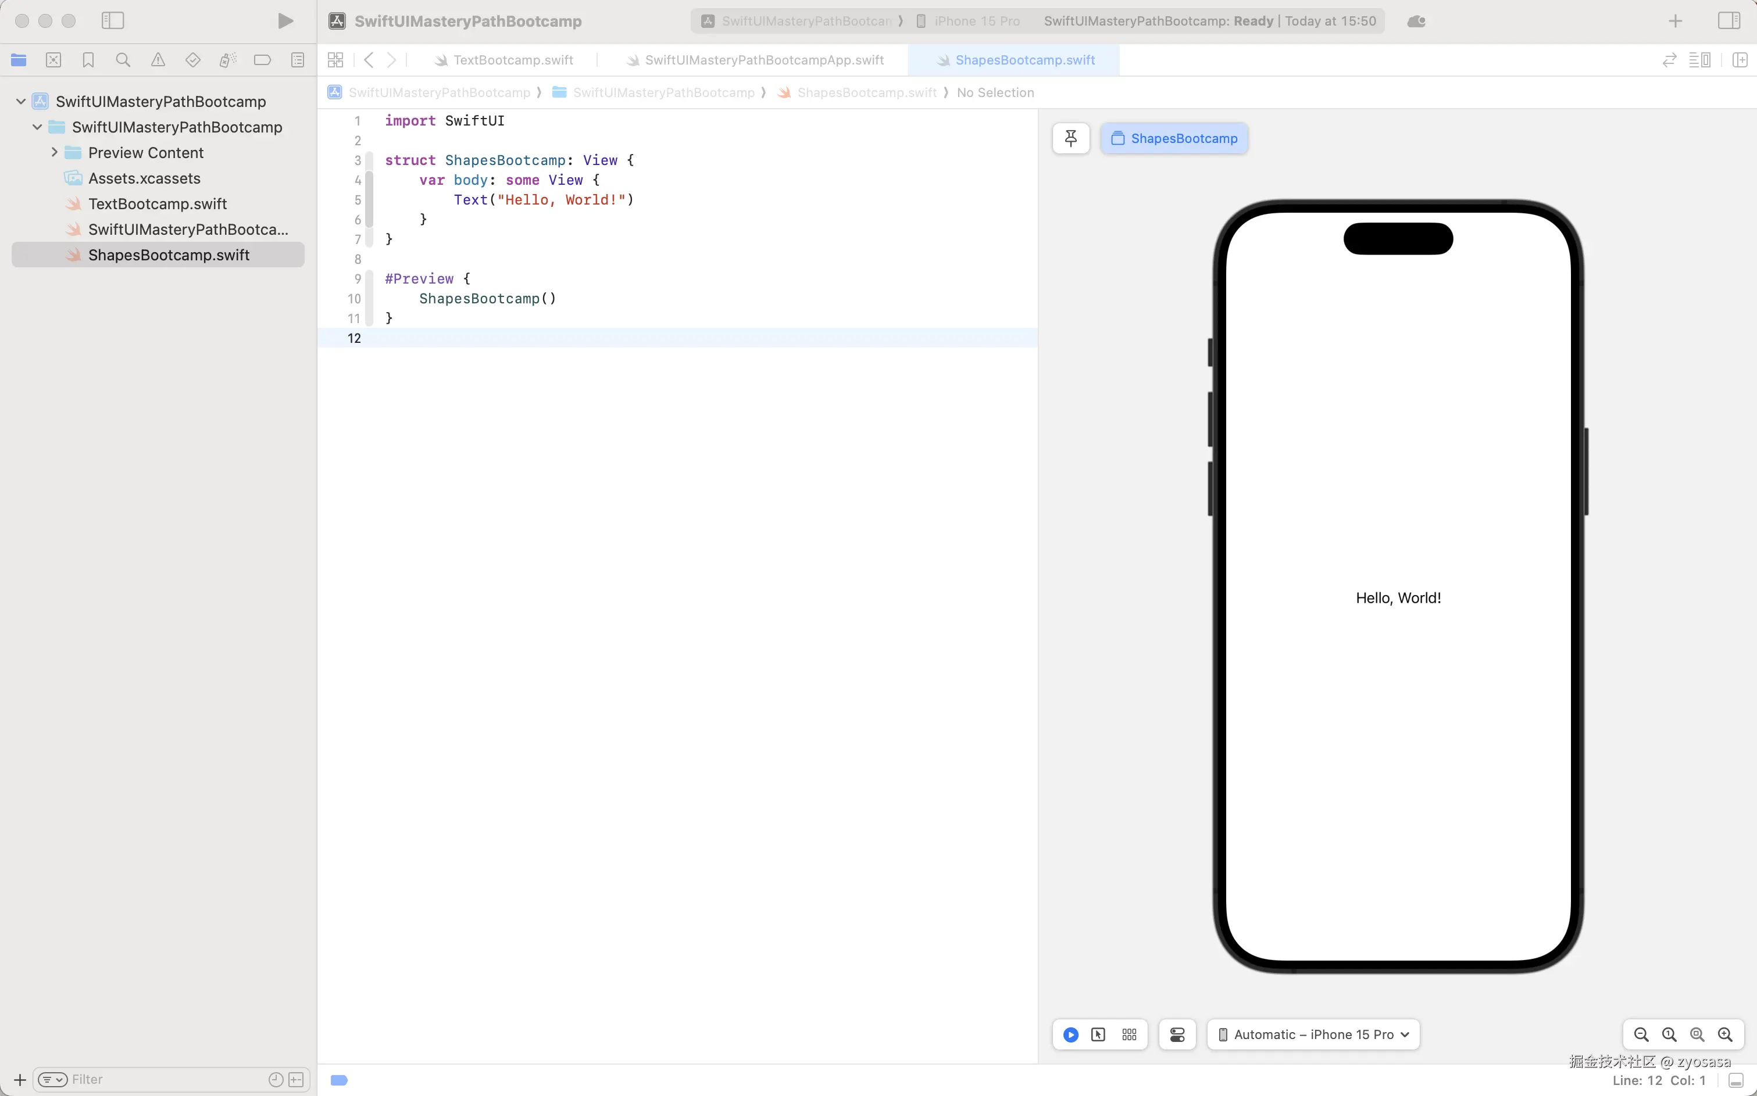This screenshot has width=1757, height=1096.
Task: Toggle the left navigator sidebar
Action: tap(112, 21)
